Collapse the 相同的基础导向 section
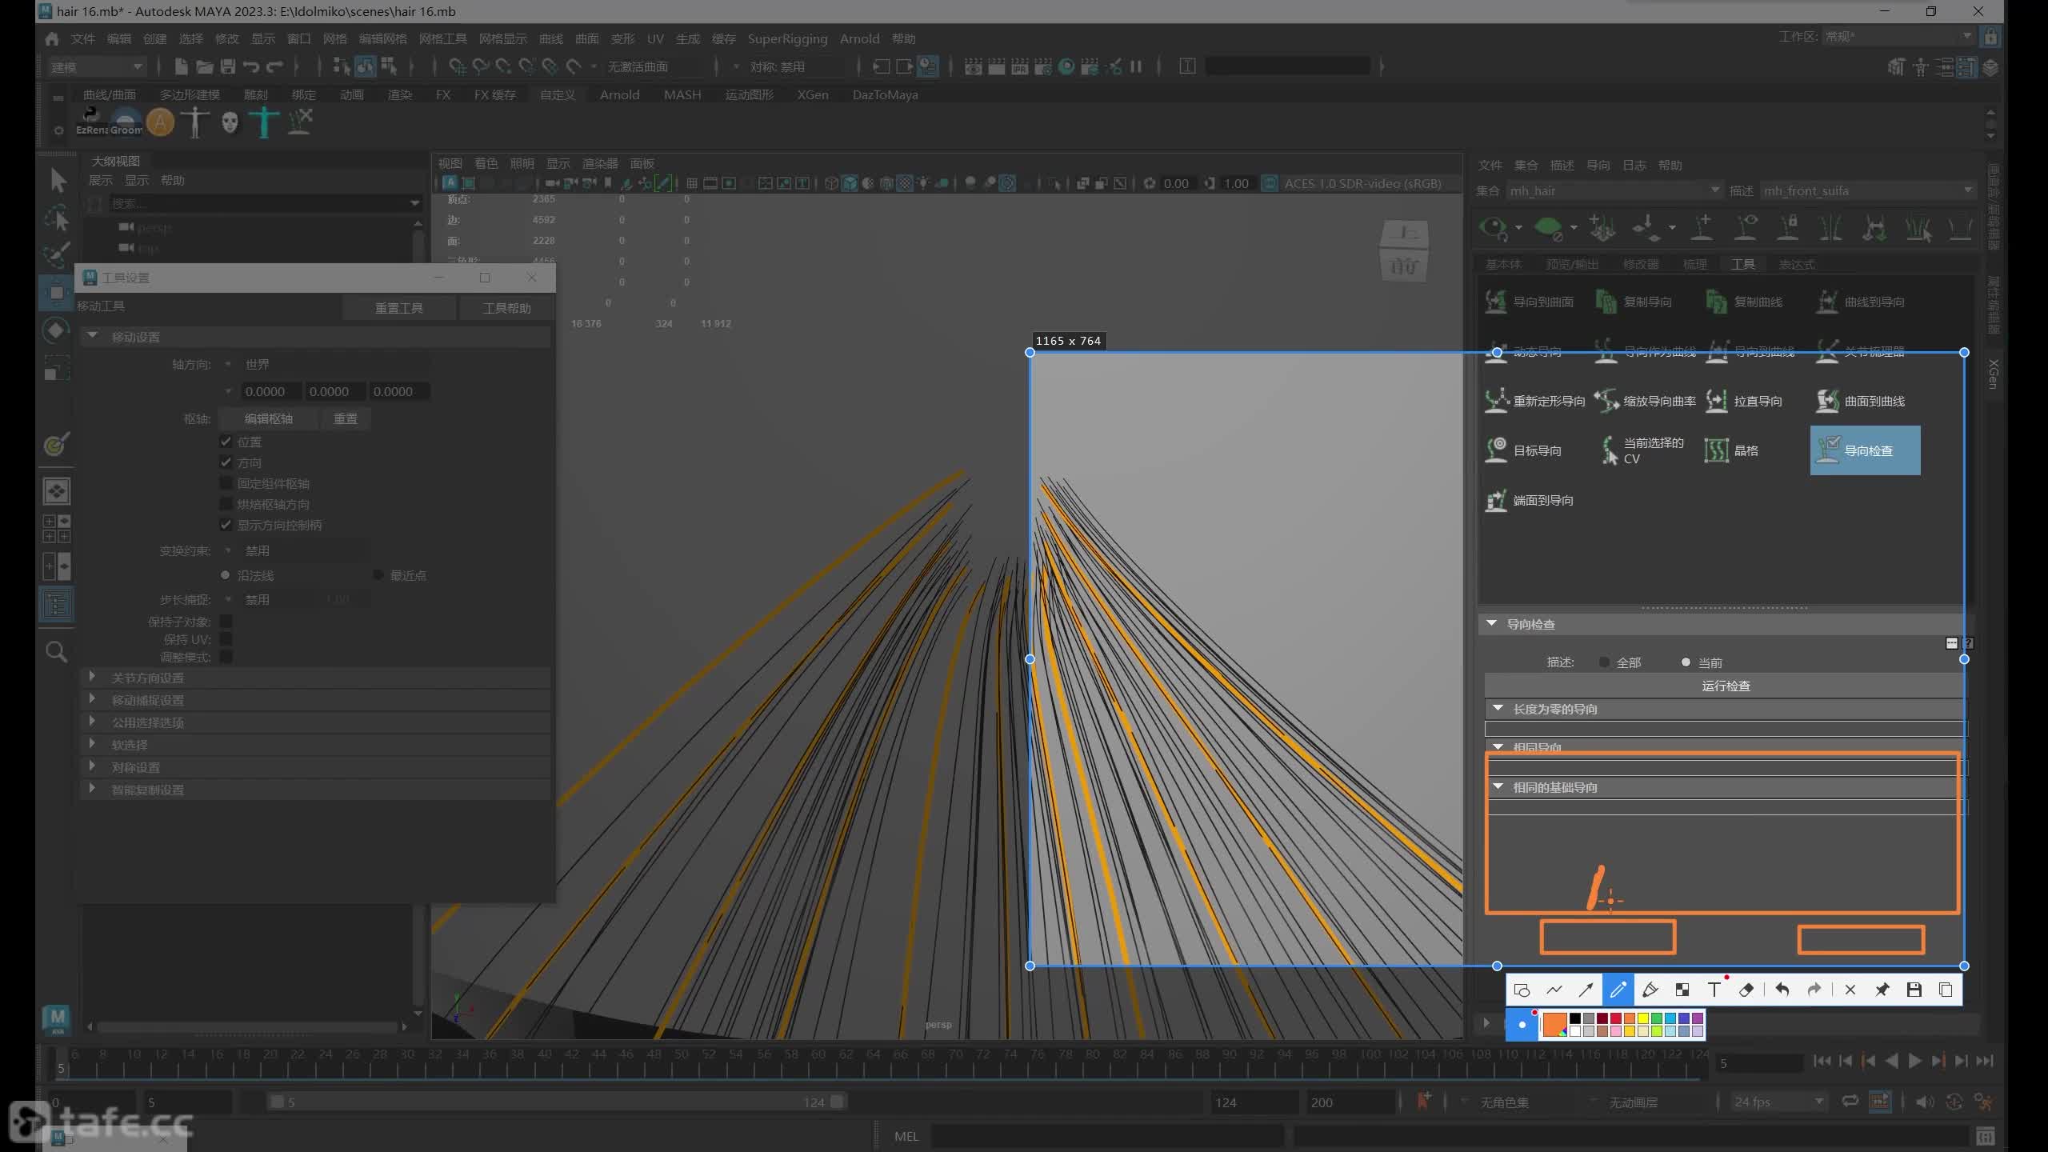This screenshot has height=1152, width=2048. pos(1498,787)
